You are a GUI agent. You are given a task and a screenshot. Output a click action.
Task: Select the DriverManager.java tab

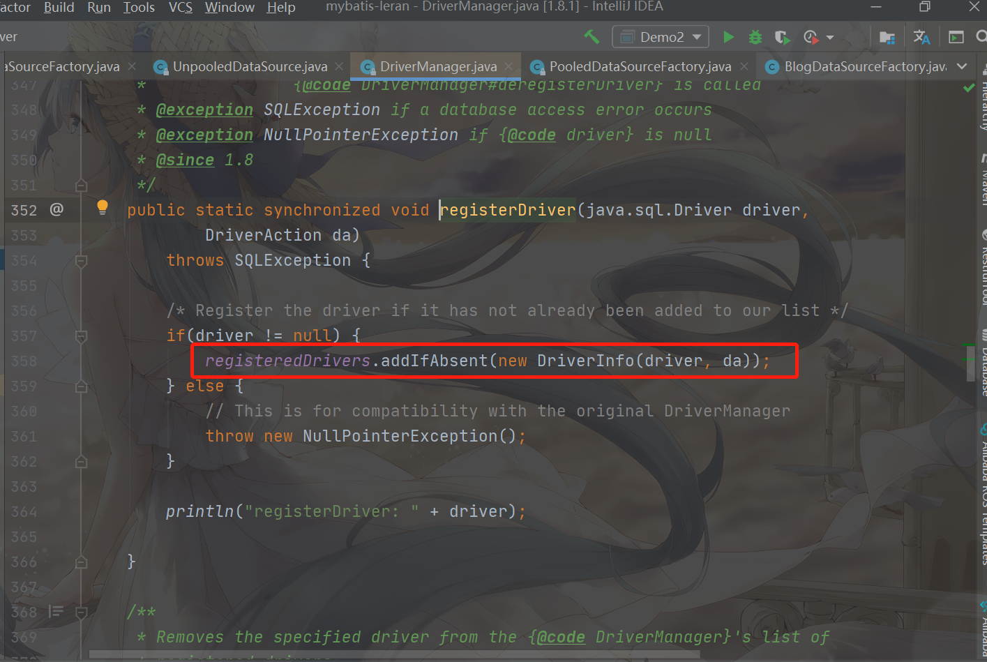(x=437, y=66)
